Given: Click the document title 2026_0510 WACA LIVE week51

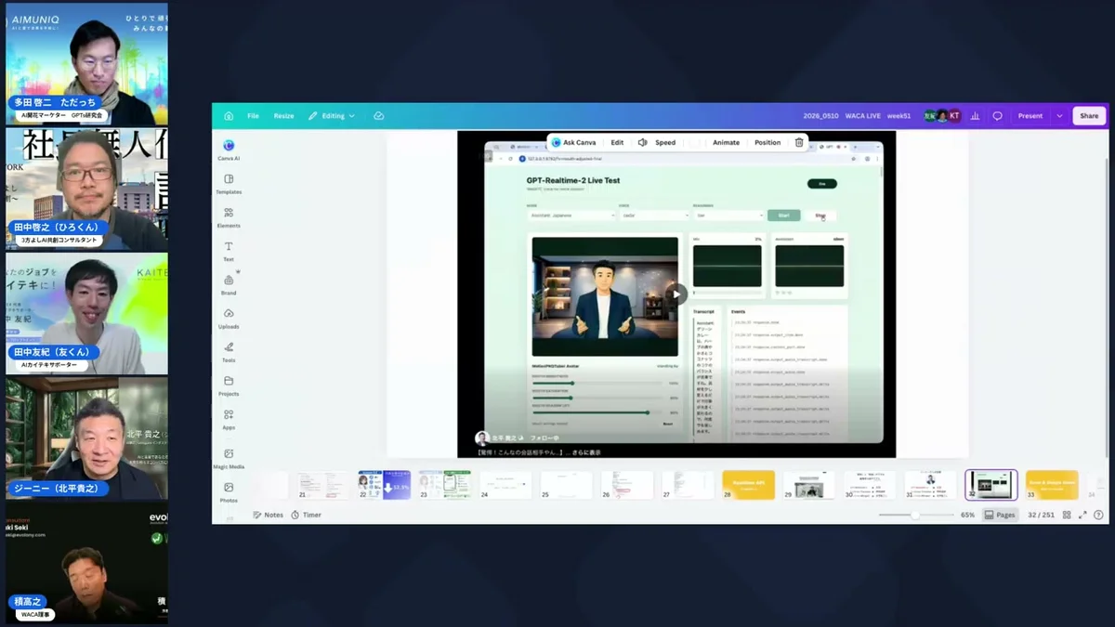Looking at the screenshot, I should (857, 116).
